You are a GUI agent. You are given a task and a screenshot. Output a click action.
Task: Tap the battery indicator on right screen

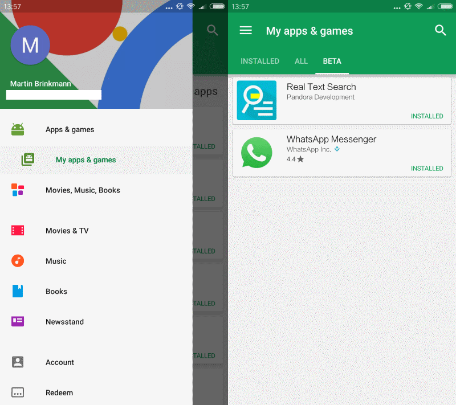[x=445, y=6]
